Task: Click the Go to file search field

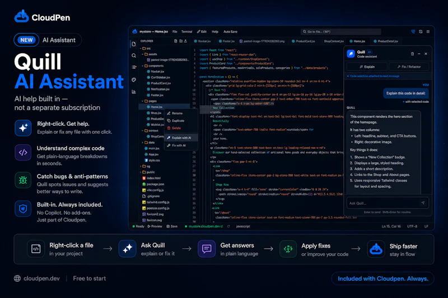Action: click(x=341, y=32)
